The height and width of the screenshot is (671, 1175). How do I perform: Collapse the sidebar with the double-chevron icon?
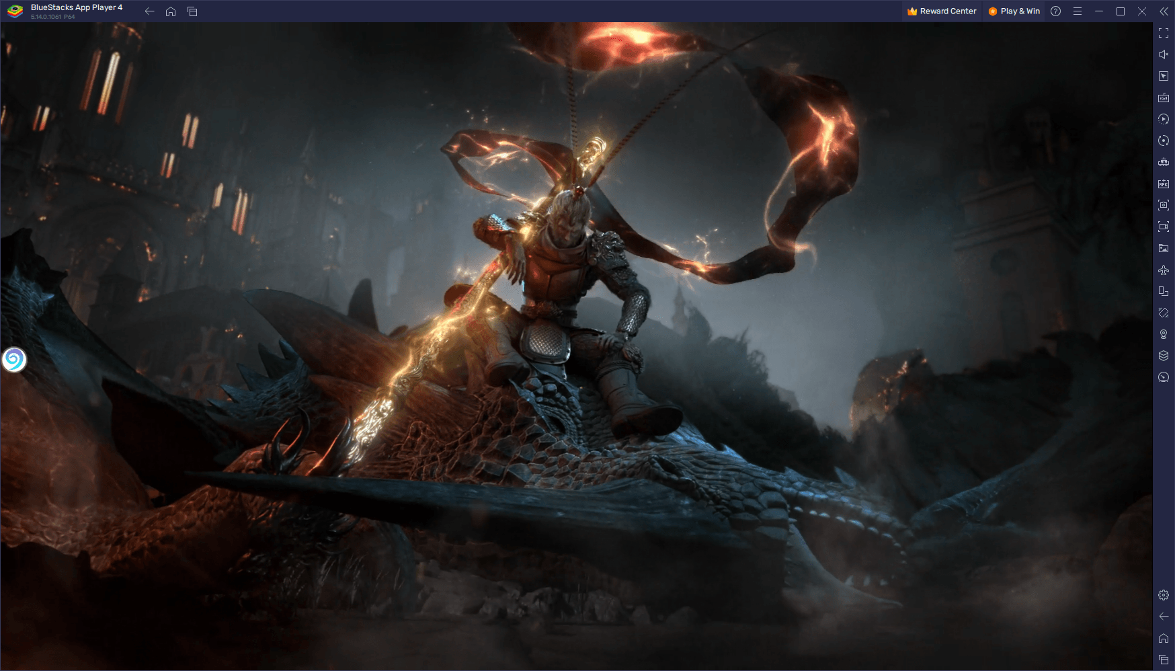(x=1164, y=11)
